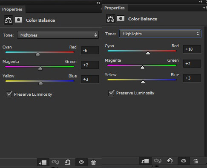
Task: Click the 'Color Balance' title in Highlights panel
Action: [x=143, y=19]
